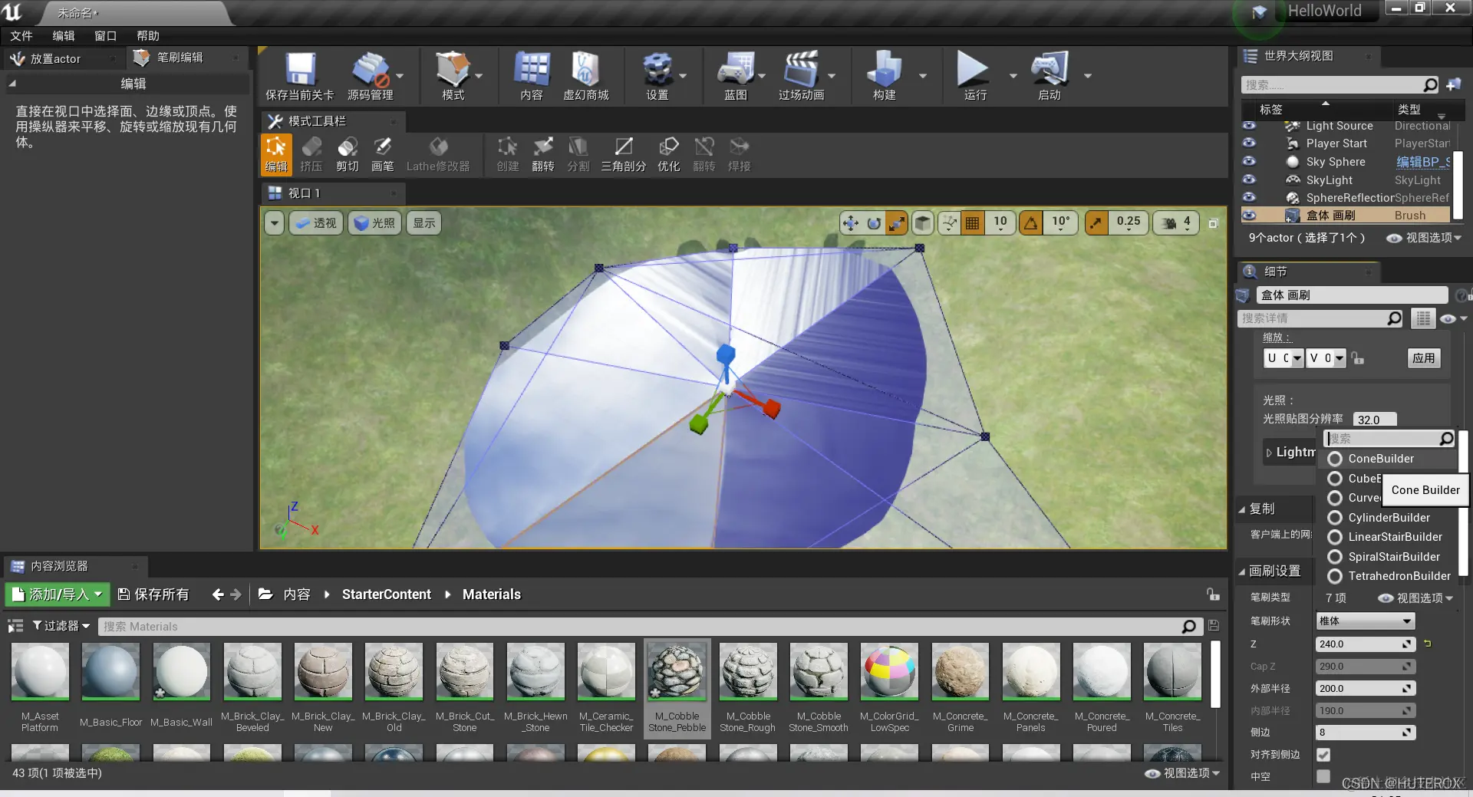Toggle visibility of Light Source actor
Viewport: 1473px width, 797px height.
(1249, 126)
